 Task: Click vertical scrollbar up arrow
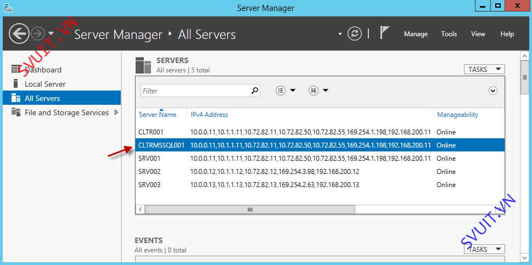(524, 56)
